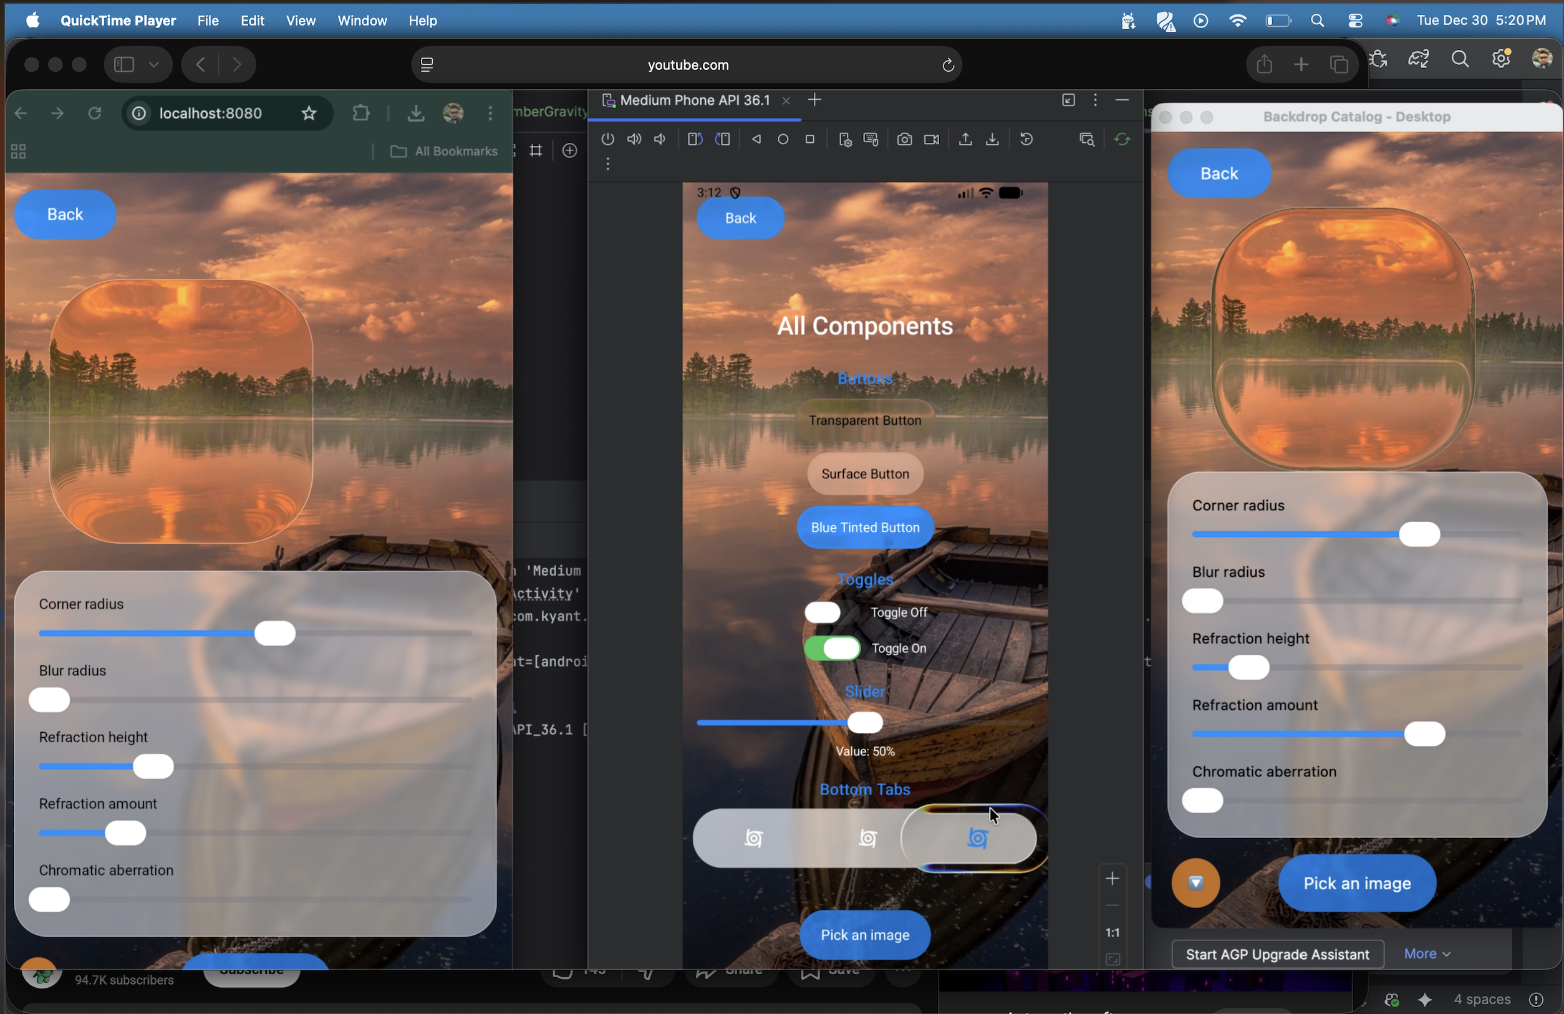Image resolution: width=1564 pixels, height=1014 pixels.
Task: Click the snapshot restore icon in emulator toolbar
Action: pyautogui.click(x=1026, y=139)
